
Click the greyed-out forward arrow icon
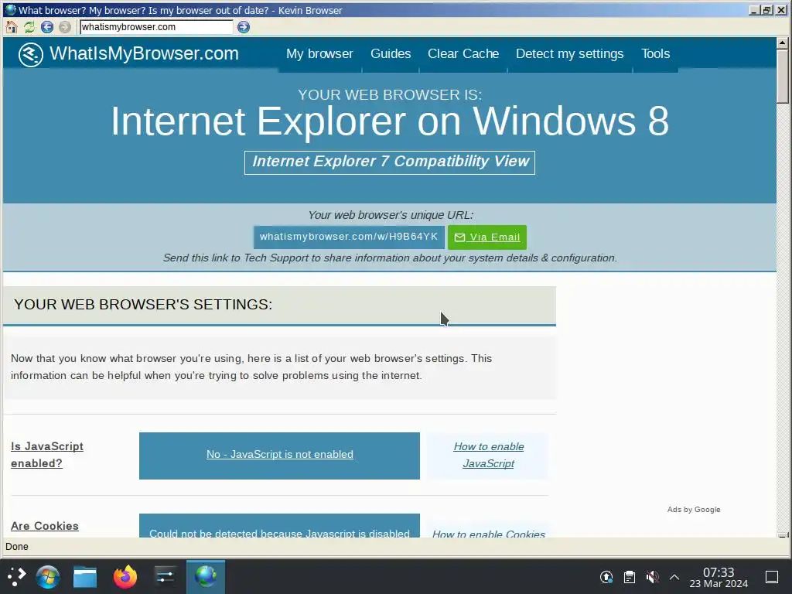[x=65, y=27]
